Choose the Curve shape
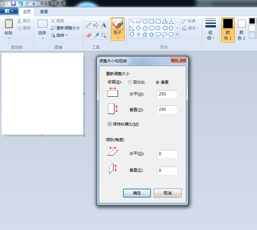 (x=139, y=22)
